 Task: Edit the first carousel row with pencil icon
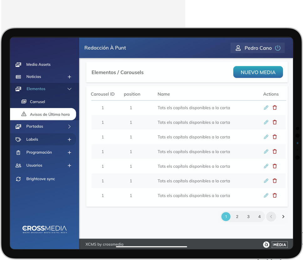(266, 108)
